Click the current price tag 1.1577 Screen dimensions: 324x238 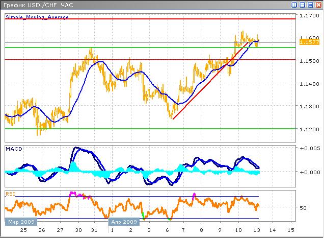[x=307, y=42]
